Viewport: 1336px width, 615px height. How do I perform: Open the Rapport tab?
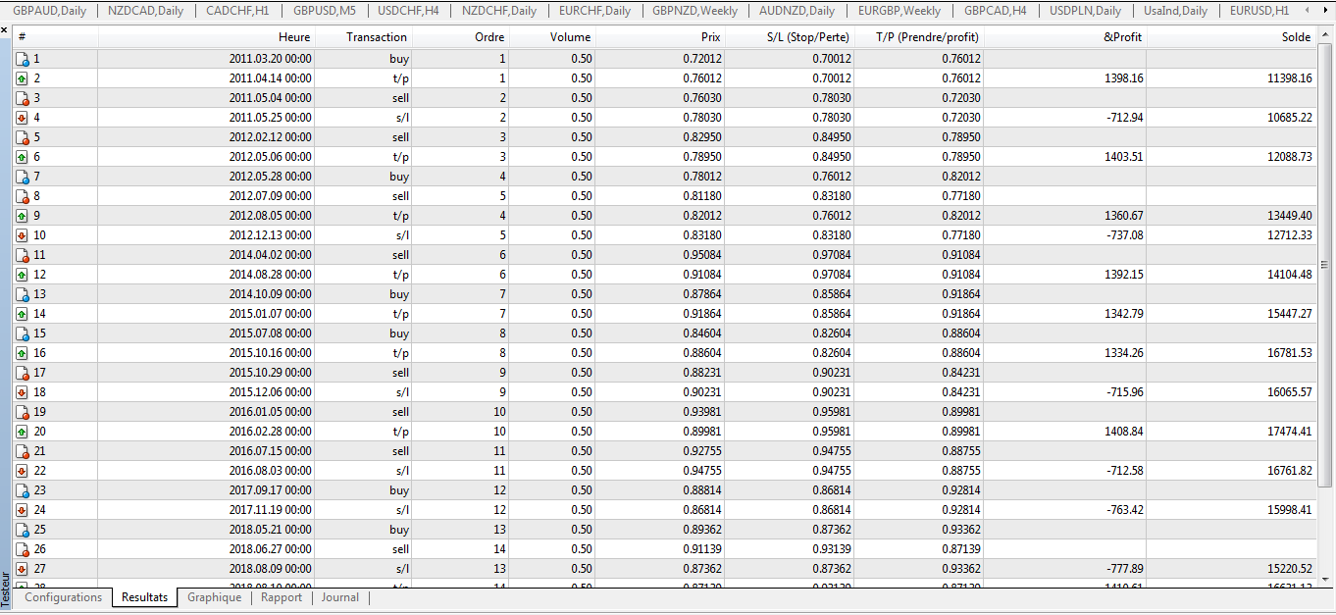coord(282,597)
